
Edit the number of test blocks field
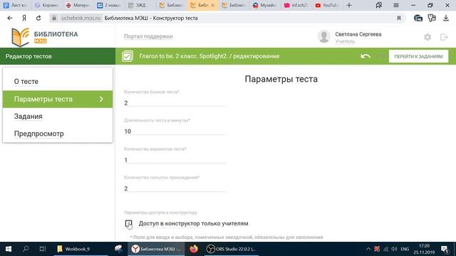point(175,102)
